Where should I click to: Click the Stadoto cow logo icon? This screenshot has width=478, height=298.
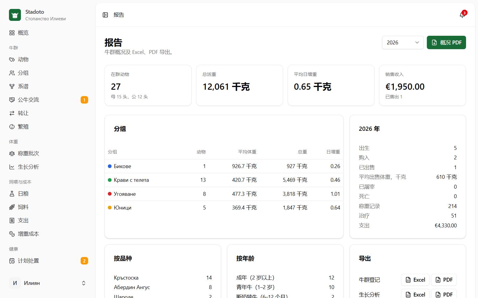point(15,15)
